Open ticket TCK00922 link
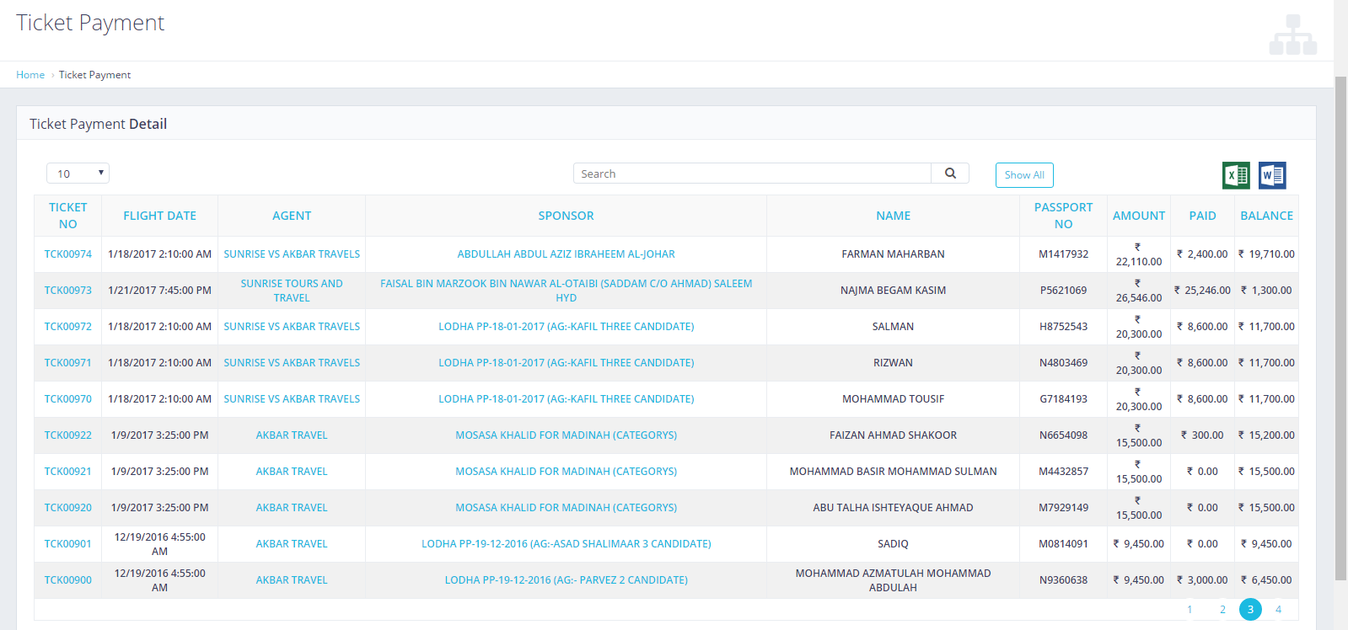The height and width of the screenshot is (630, 1348). [x=68, y=435]
